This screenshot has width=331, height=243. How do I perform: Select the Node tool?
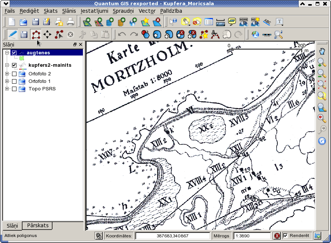coord(59,34)
